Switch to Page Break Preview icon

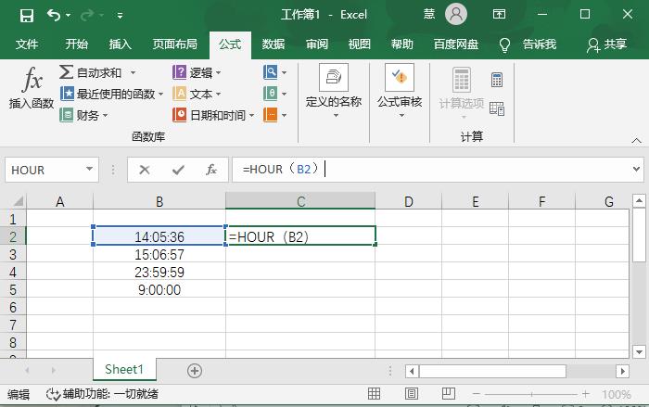point(448,393)
